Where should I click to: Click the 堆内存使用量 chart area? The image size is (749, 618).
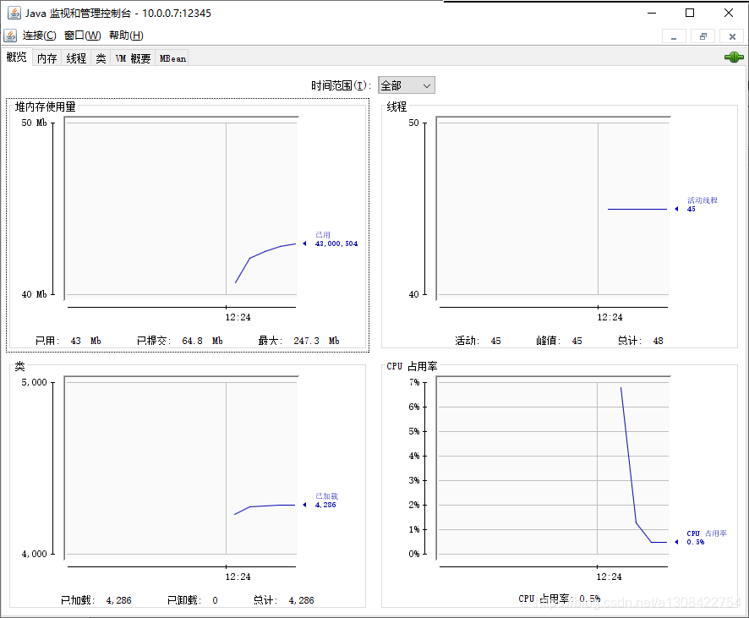point(182,209)
